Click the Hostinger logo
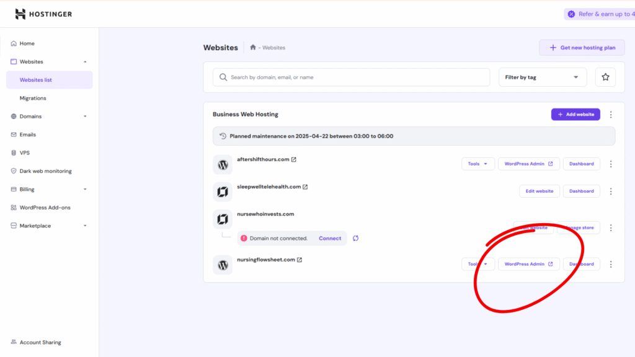635x357 pixels. point(44,14)
